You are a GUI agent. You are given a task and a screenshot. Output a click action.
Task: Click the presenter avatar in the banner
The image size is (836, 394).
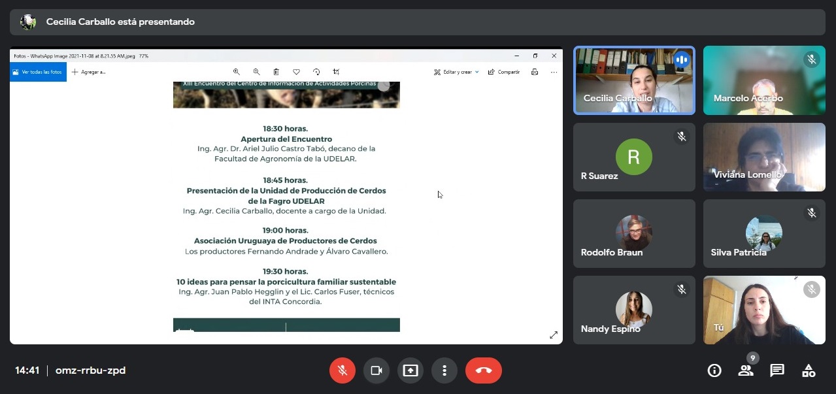[28, 22]
